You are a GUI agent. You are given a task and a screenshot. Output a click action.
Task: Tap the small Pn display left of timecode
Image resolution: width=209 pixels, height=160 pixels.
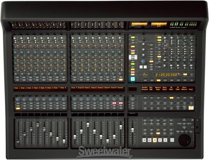145,75
